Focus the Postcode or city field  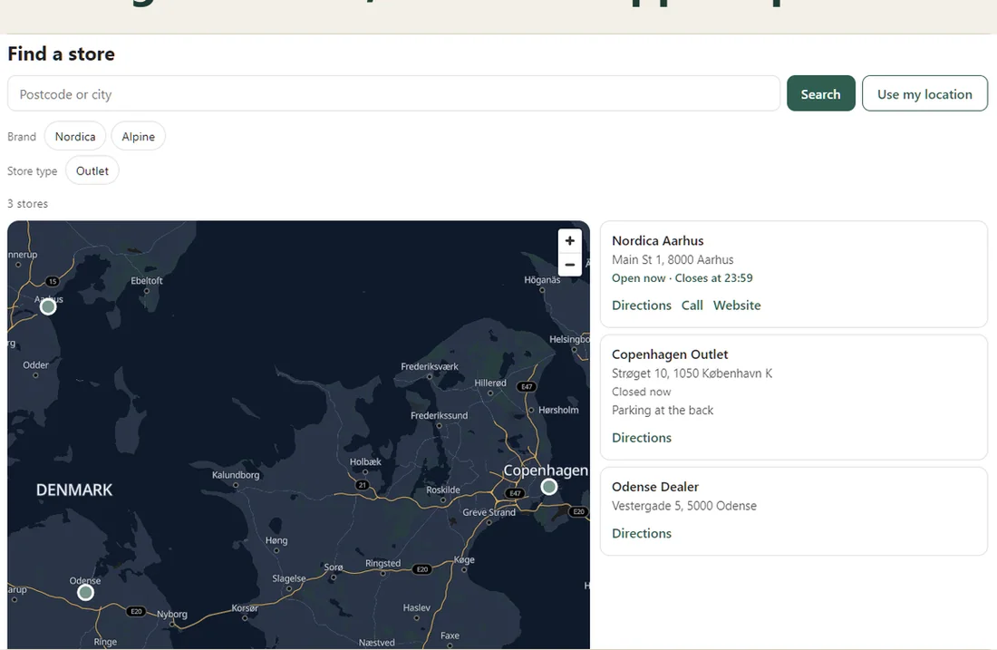(x=393, y=93)
